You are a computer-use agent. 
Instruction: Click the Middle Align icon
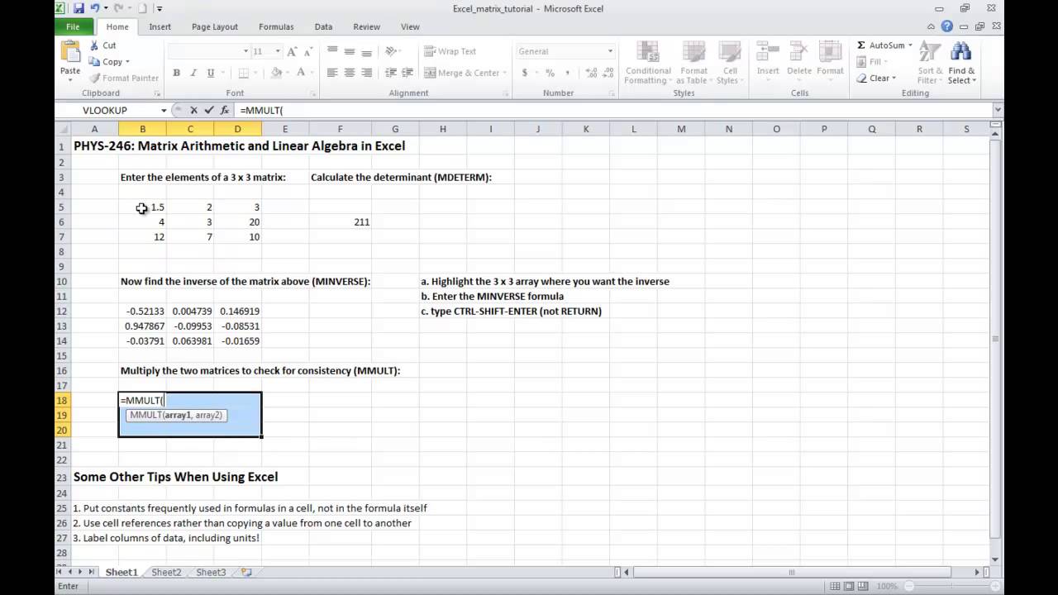click(x=350, y=51)
